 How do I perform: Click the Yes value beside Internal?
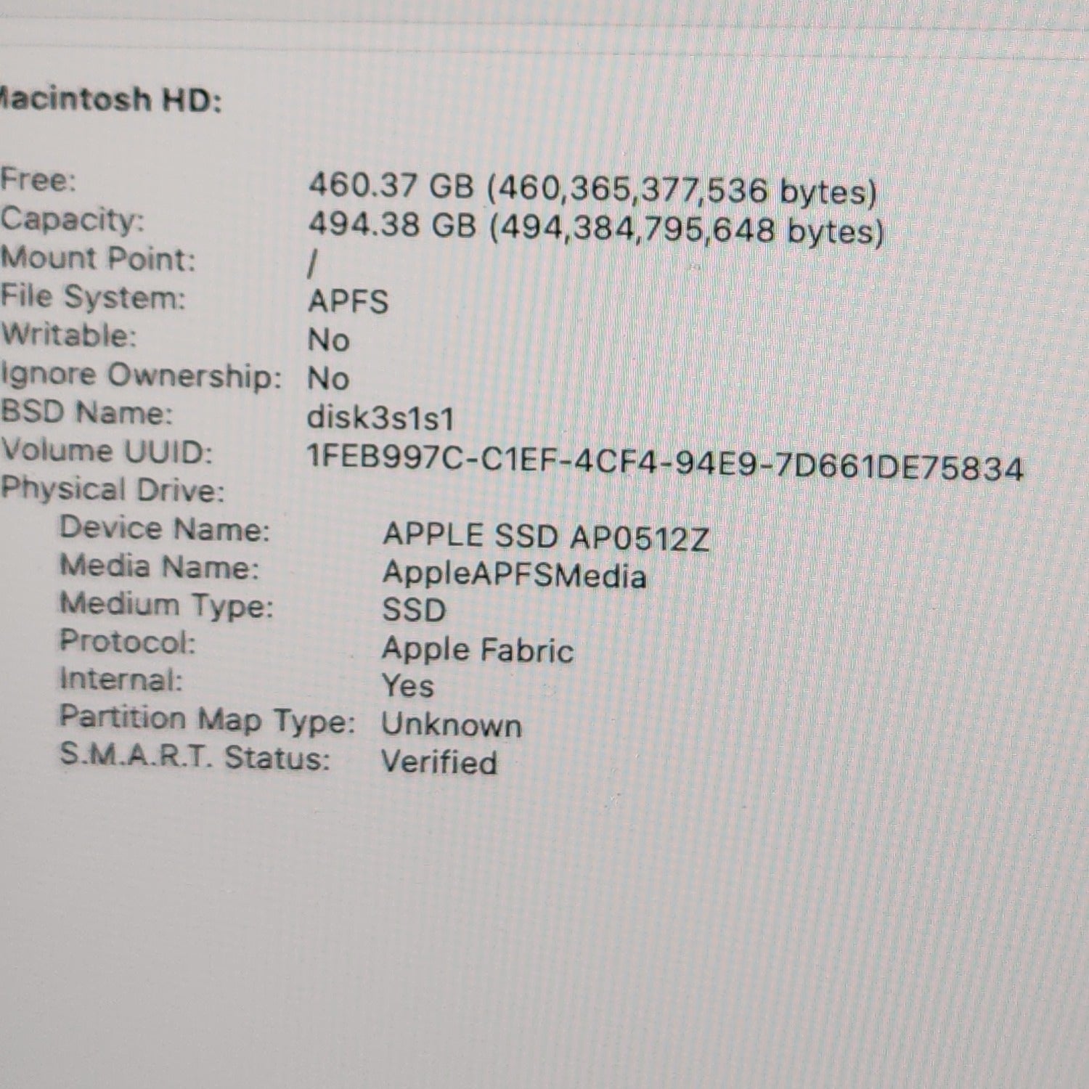pyautogui.click(x=408, y=686)
